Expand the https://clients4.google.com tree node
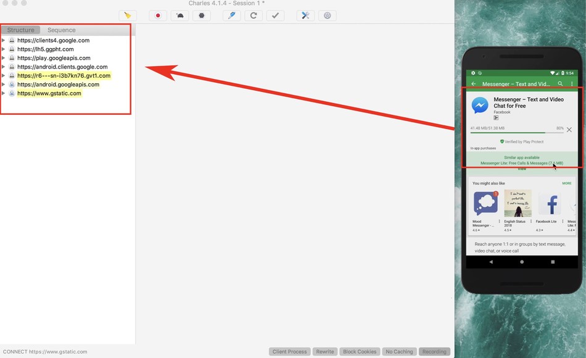This screenshot has height=358, width=586. coord(4,41)
